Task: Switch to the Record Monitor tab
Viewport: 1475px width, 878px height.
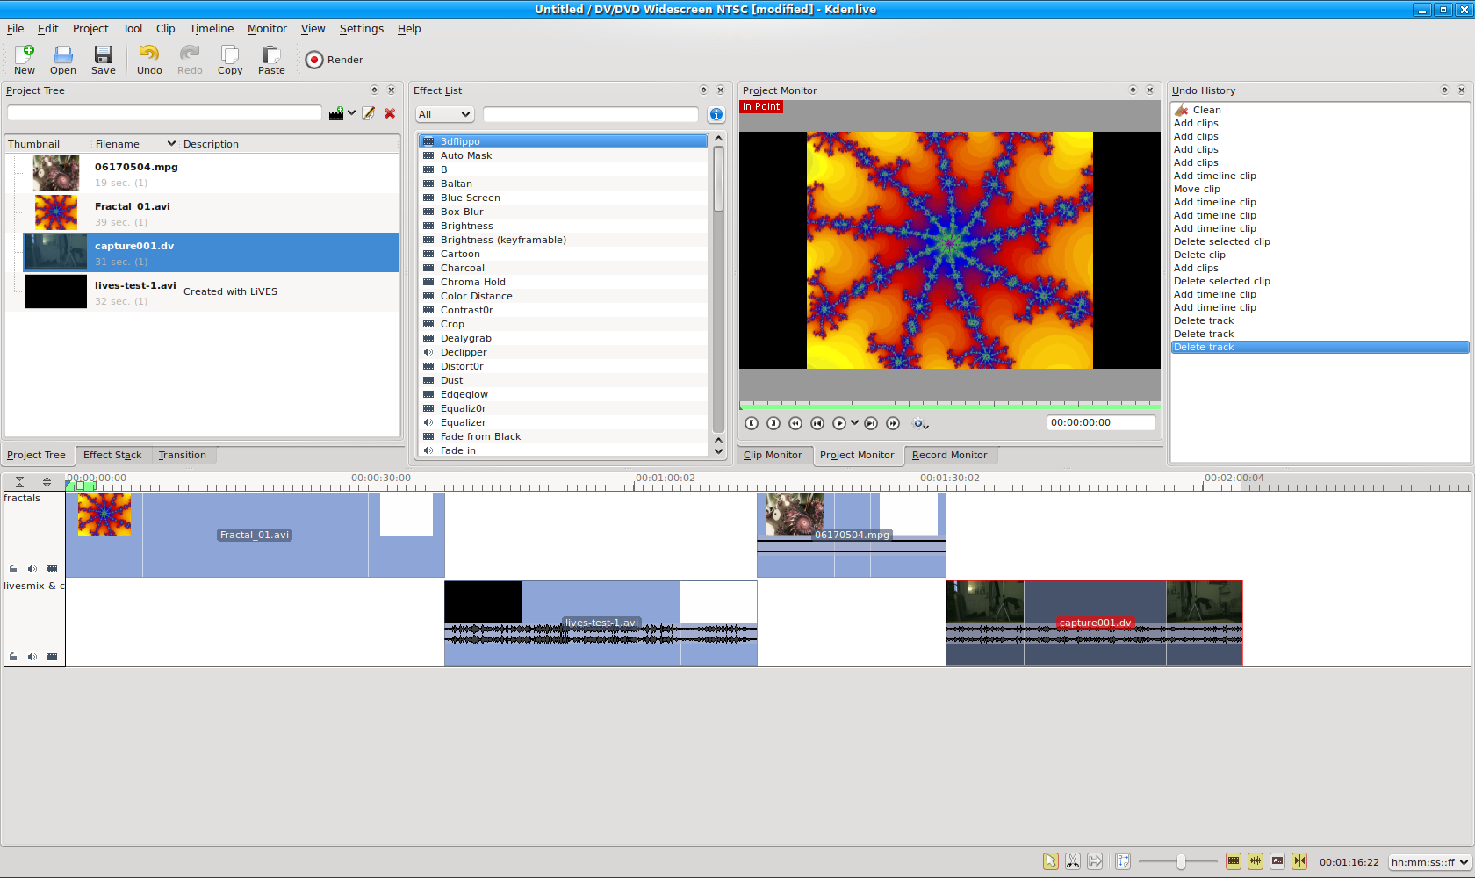Action: coord(950,455)
